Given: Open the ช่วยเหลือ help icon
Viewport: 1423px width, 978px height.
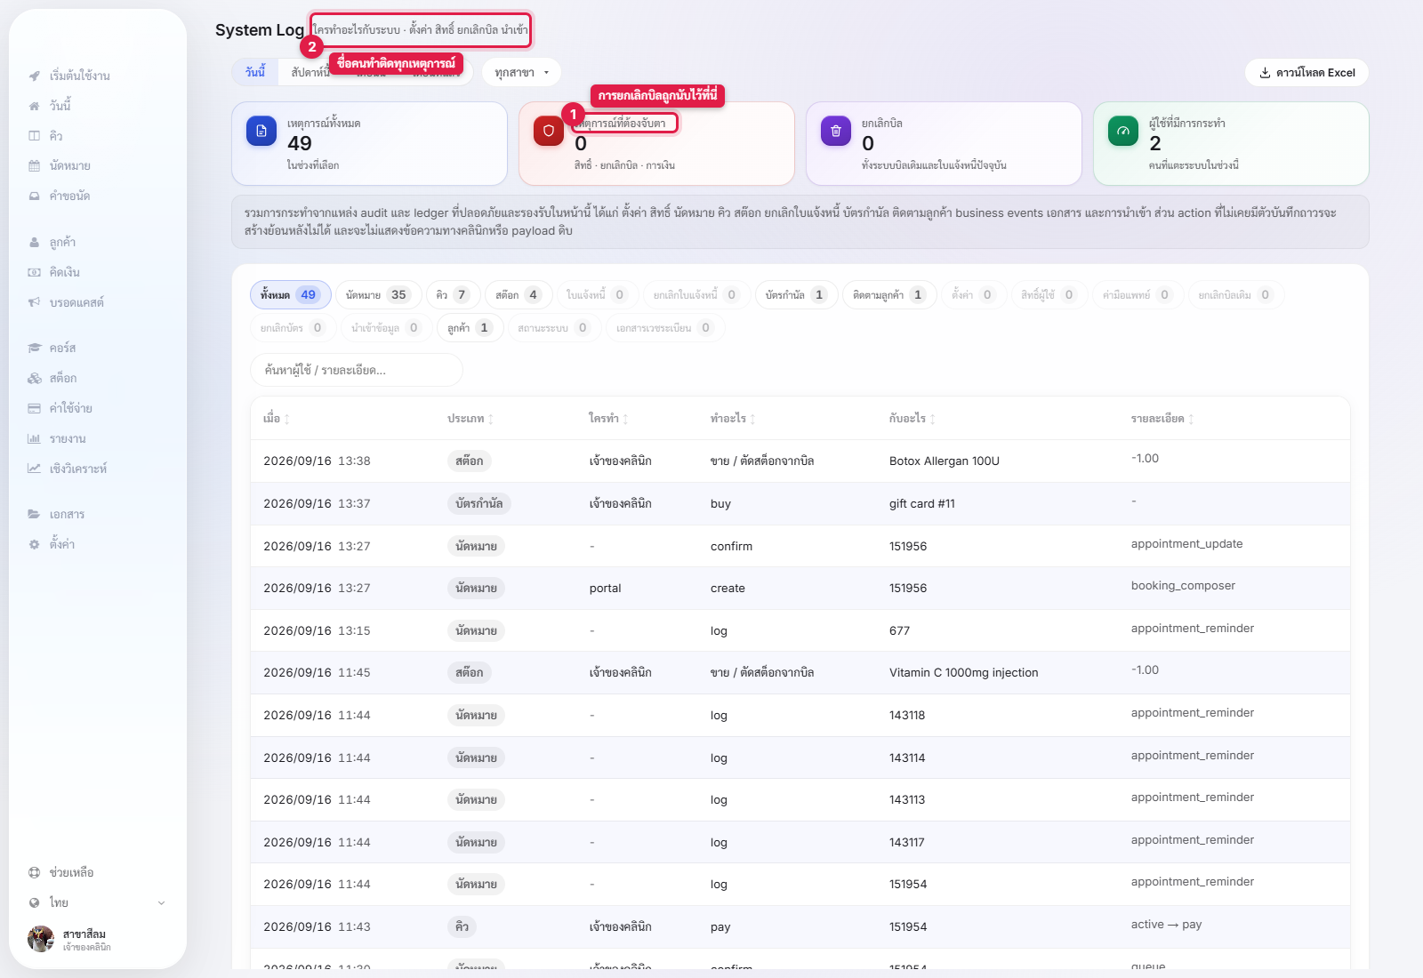Looking at the screenshot, I should pyautogui.click(x=35, y=872).
